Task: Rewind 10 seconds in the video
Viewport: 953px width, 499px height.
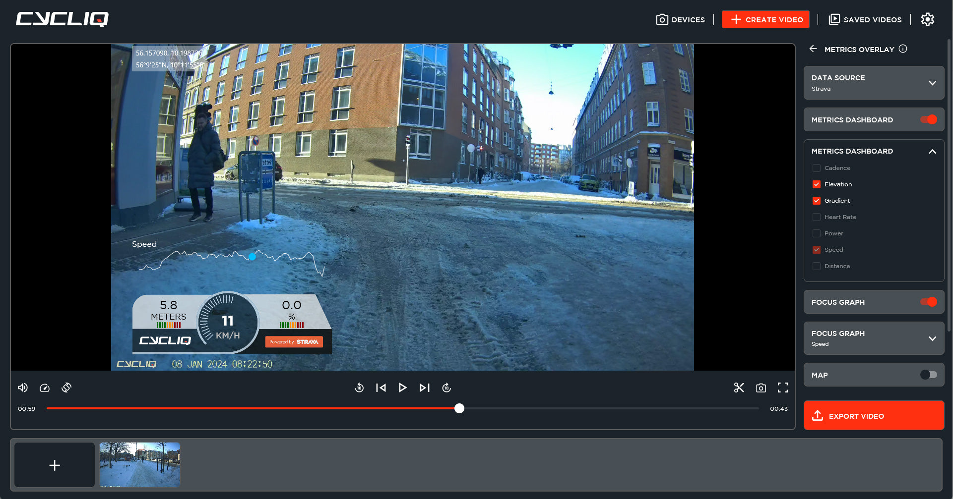Action: tap(359, 388)
